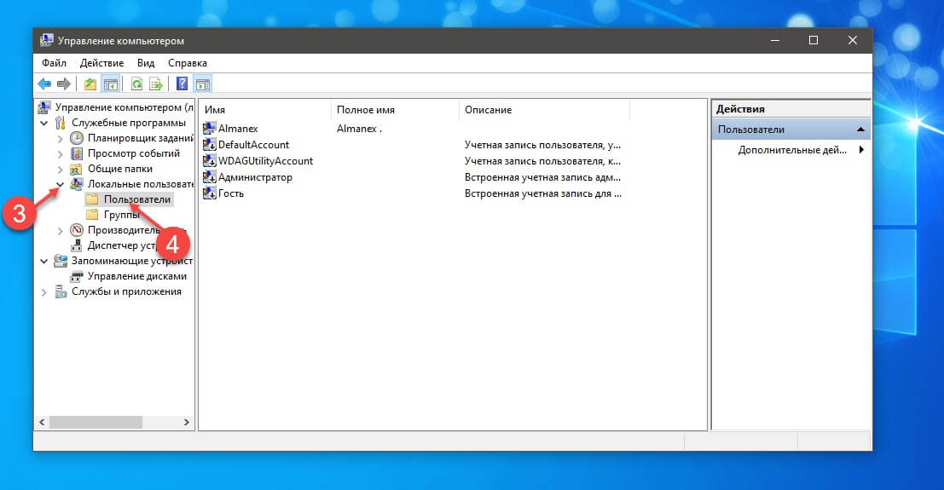Expand the Планировщик заданий node
Viewport: 944px width, 490px height.
(x=60, y=138)
